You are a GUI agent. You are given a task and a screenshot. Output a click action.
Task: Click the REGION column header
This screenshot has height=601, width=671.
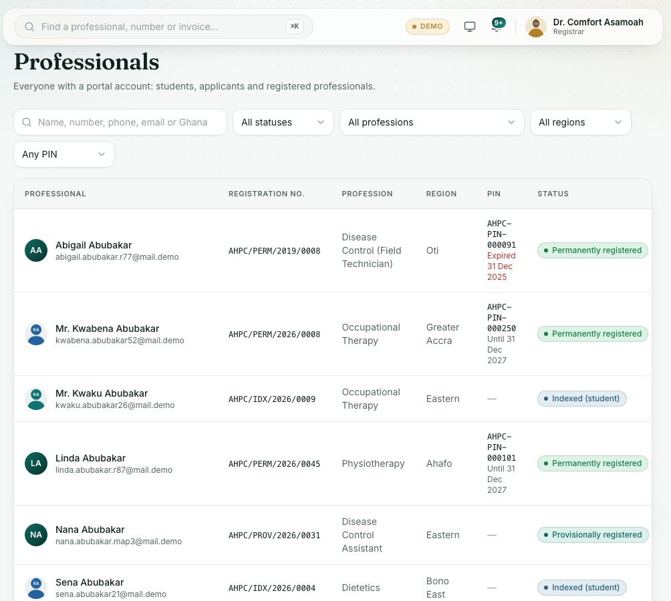[441, 194]
